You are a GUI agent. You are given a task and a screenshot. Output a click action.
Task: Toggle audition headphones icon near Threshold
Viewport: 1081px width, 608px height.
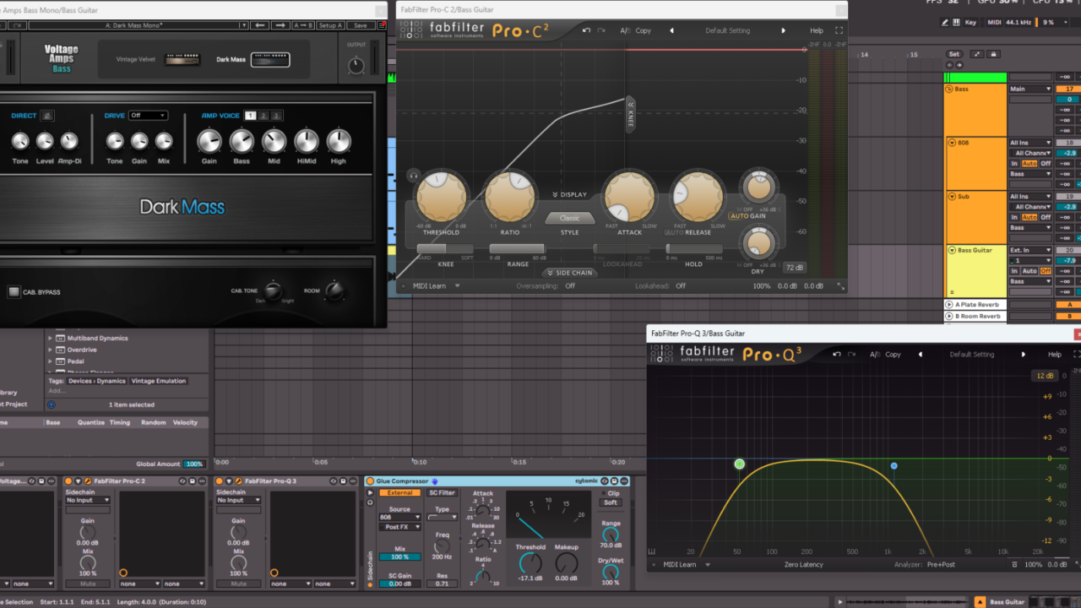click(x=413, y=176)
